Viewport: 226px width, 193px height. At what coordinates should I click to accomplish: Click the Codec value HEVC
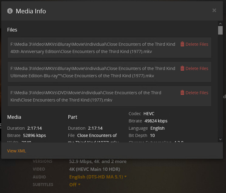(149, 114)
